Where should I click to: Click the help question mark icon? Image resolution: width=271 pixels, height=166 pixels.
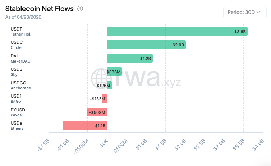(x=80, y=9)
